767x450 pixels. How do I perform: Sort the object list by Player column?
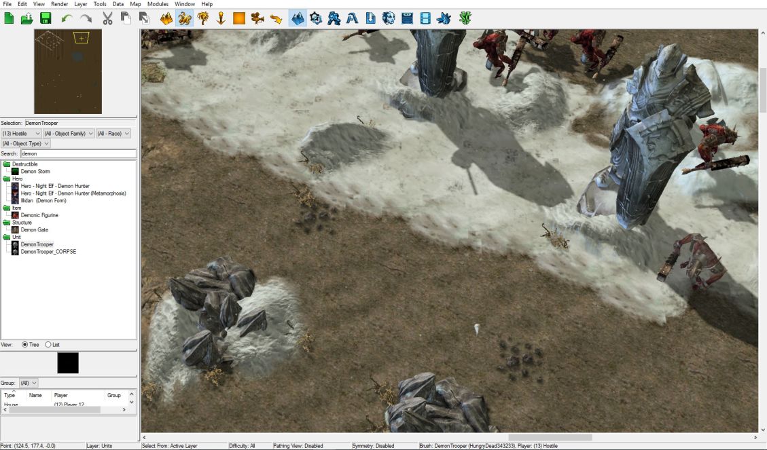tap(60, 395)
